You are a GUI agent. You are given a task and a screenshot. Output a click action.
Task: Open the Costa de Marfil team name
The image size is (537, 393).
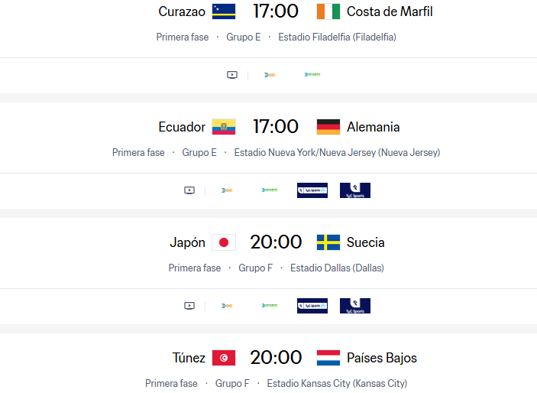click(390, 11)
